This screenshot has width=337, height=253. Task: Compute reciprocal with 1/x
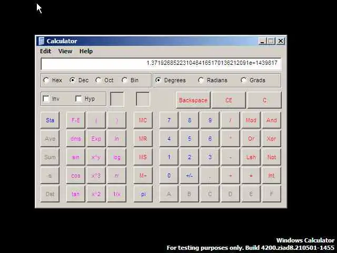(x=117, y=194)
